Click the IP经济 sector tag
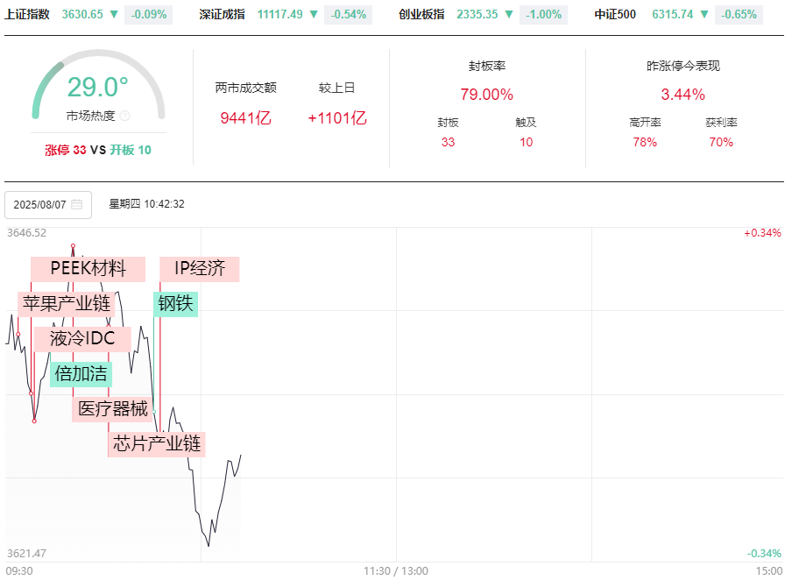The image size is (792, 580). point(200,269)
